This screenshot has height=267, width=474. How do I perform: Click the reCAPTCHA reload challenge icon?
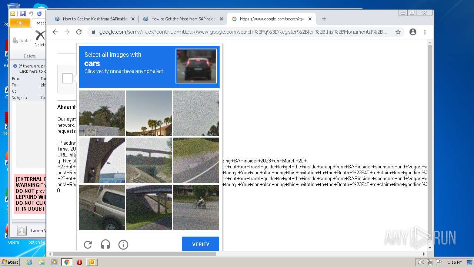click(88, 244)
